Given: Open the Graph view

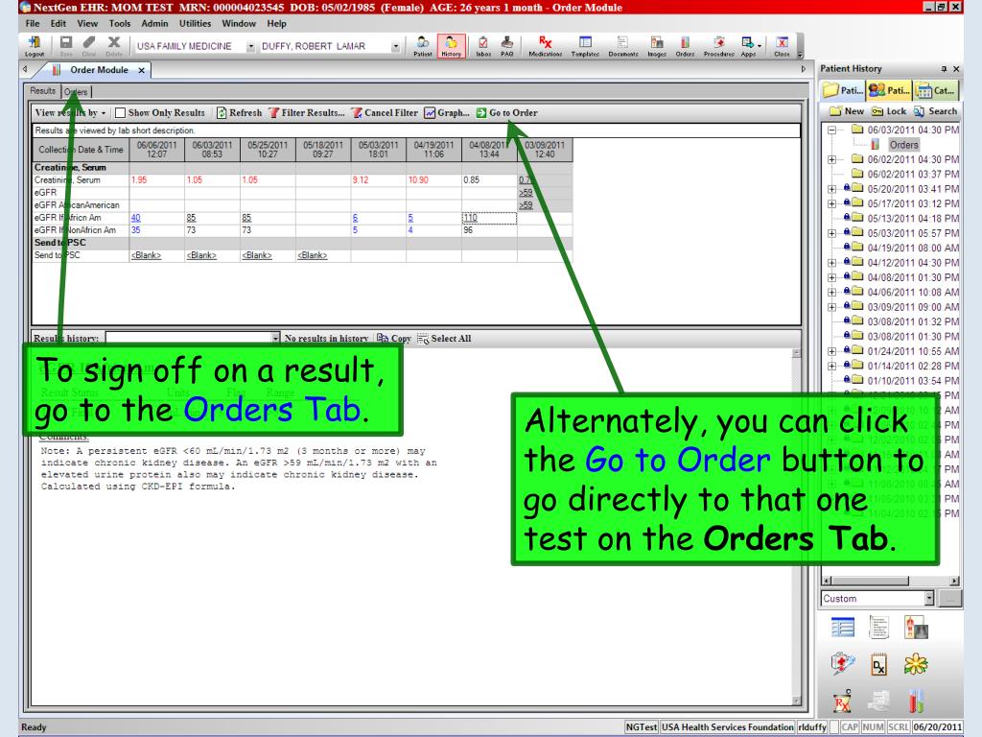Looking at the screenshot, I should [447, 113].
